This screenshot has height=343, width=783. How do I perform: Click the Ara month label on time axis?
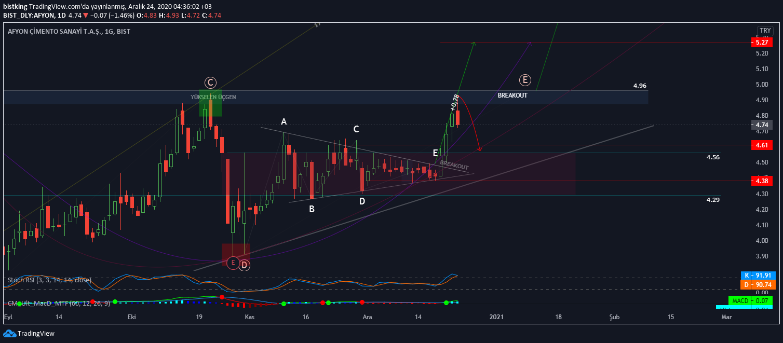(x=368, y=317)
